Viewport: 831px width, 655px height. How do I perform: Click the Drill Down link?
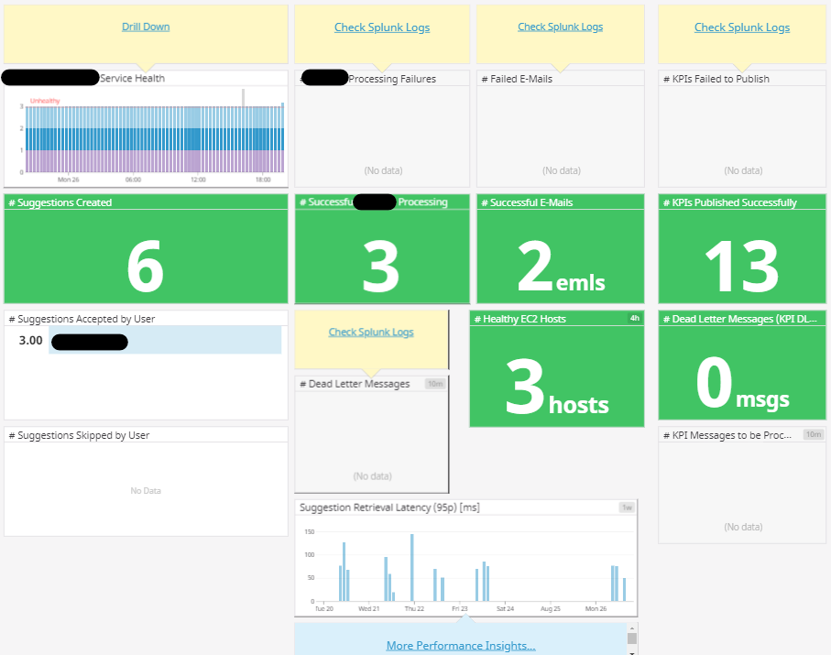146,27
